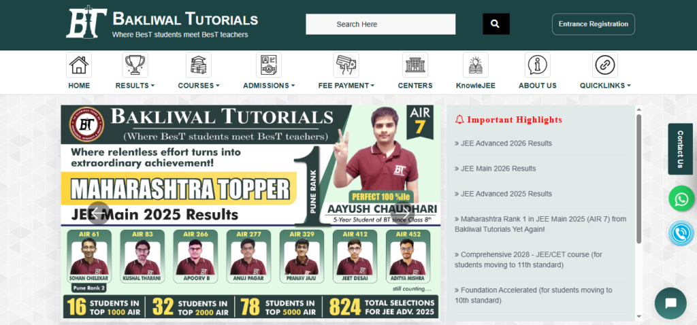Go to previous banner slide arrow

click(98, 213)
